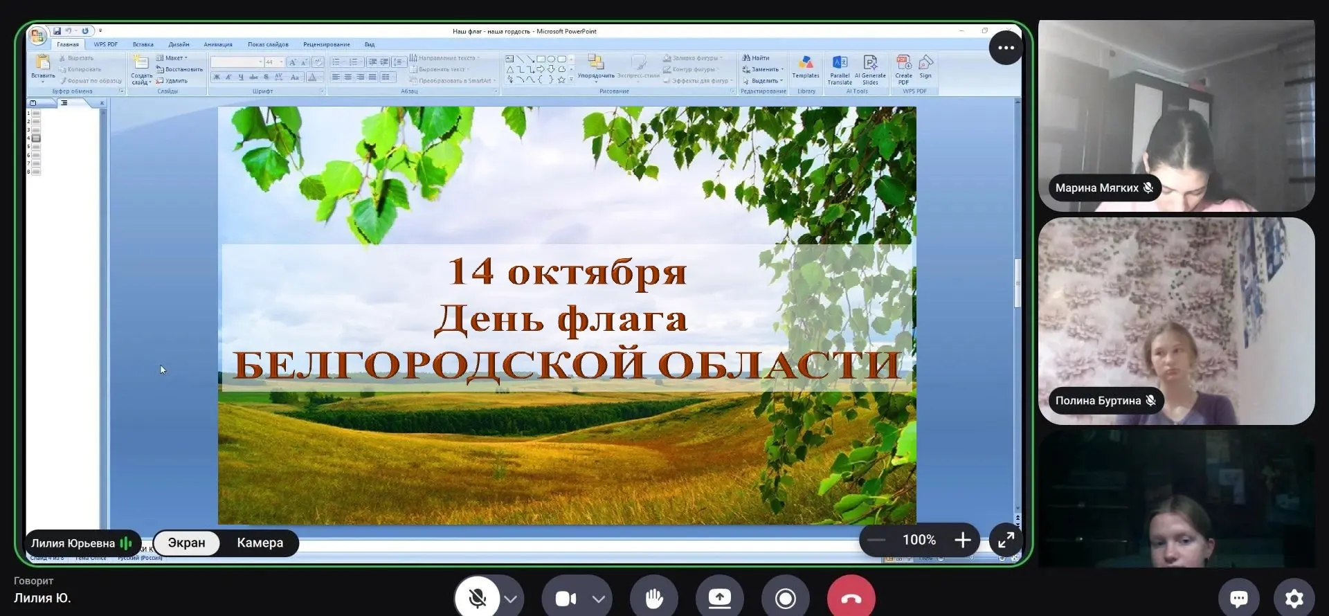
Task: Click Create PDF button
Action: (903, 69)
